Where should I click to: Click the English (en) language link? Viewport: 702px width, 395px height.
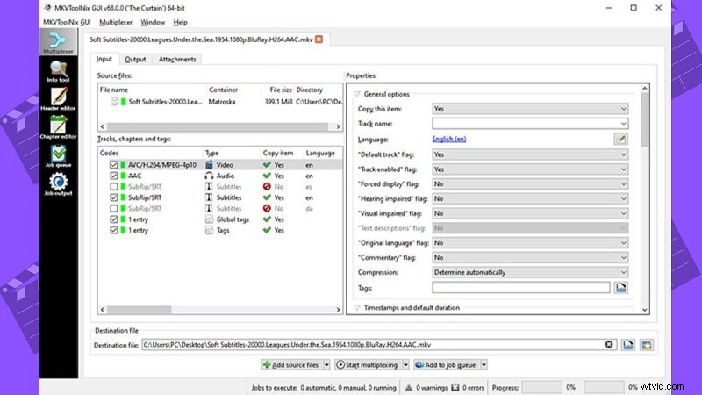449,139
